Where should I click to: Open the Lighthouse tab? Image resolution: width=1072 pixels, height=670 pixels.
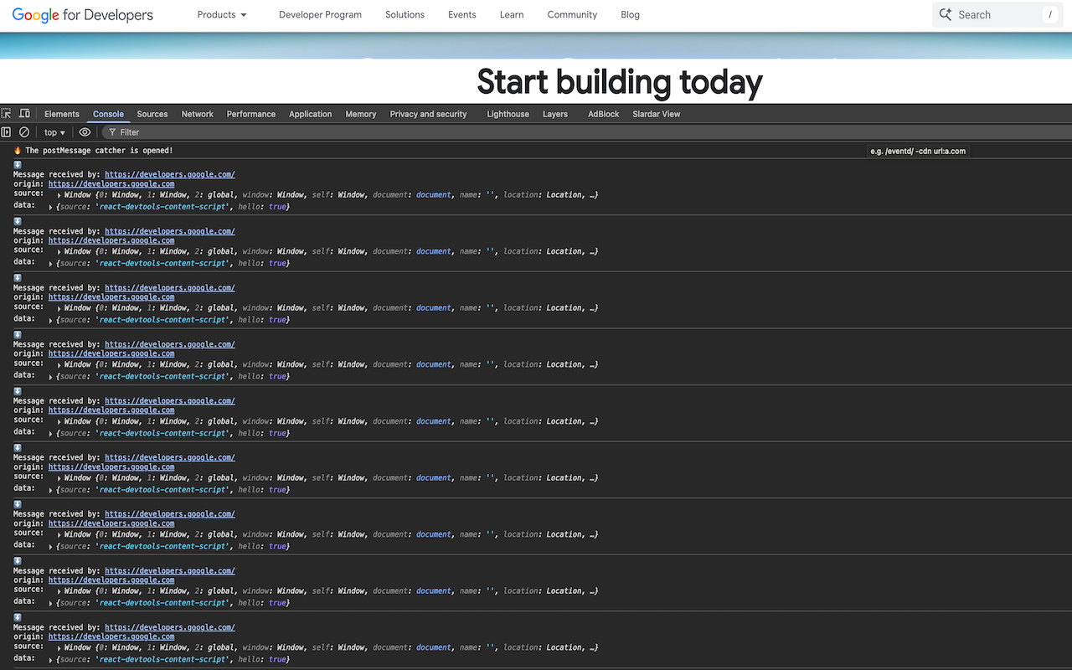508,114
